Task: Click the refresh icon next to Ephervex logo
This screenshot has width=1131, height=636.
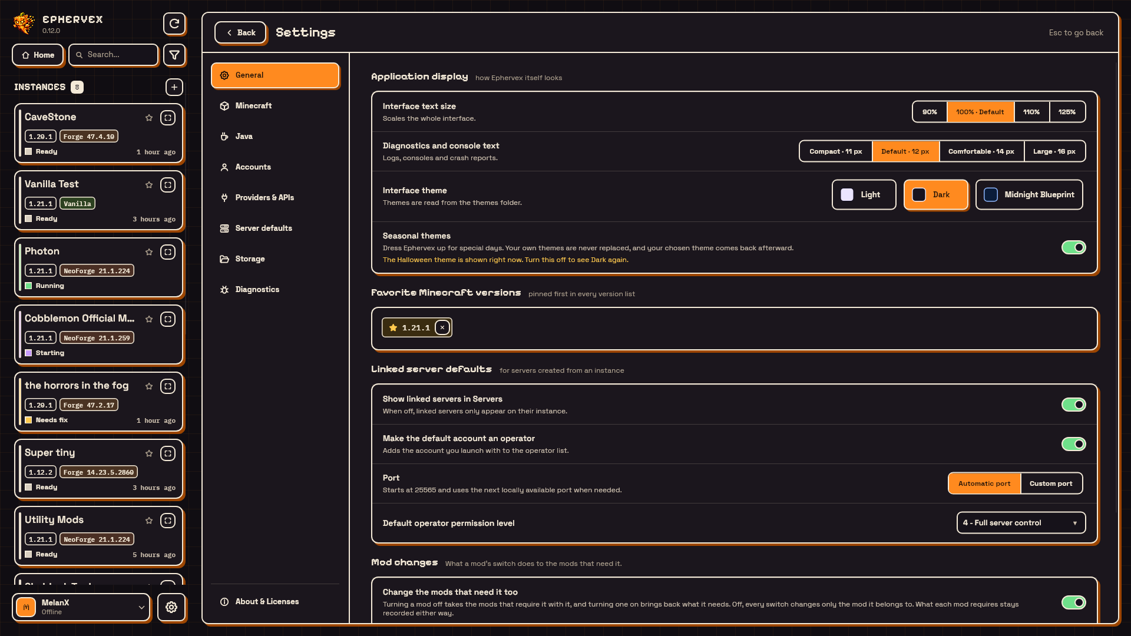Action: point(174,24)
